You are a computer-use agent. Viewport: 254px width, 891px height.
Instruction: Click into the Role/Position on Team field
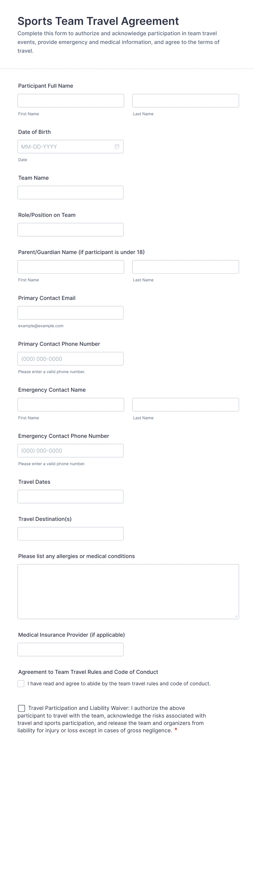coord(70,230)
